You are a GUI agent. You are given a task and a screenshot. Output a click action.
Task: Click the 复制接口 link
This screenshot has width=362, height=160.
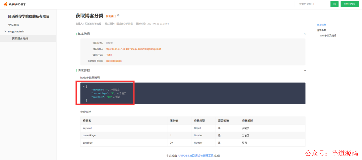tap(111, 16)
